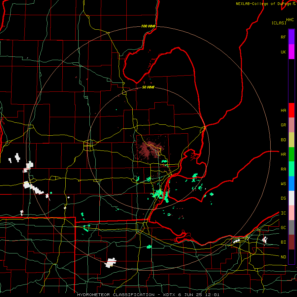
Task: Click the HR dark green legend swatch
Action: point(291,154)
